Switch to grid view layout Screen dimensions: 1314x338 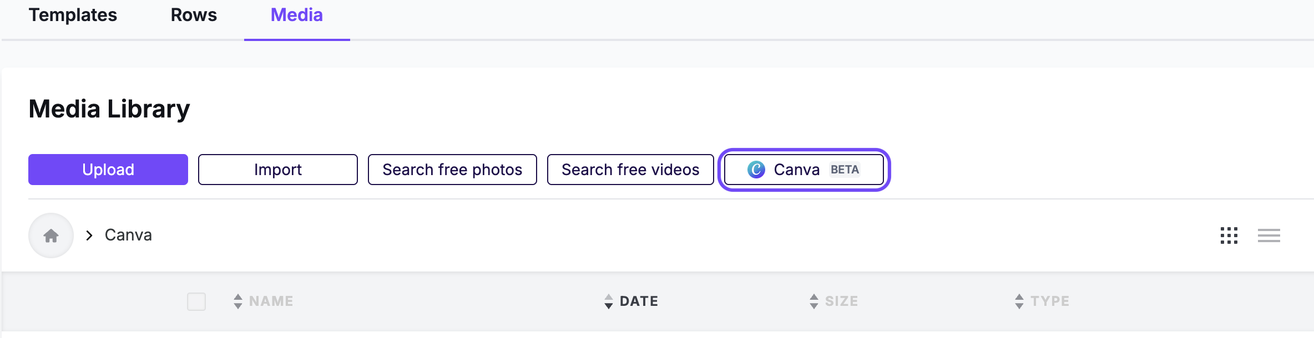tap(1229, 235)
